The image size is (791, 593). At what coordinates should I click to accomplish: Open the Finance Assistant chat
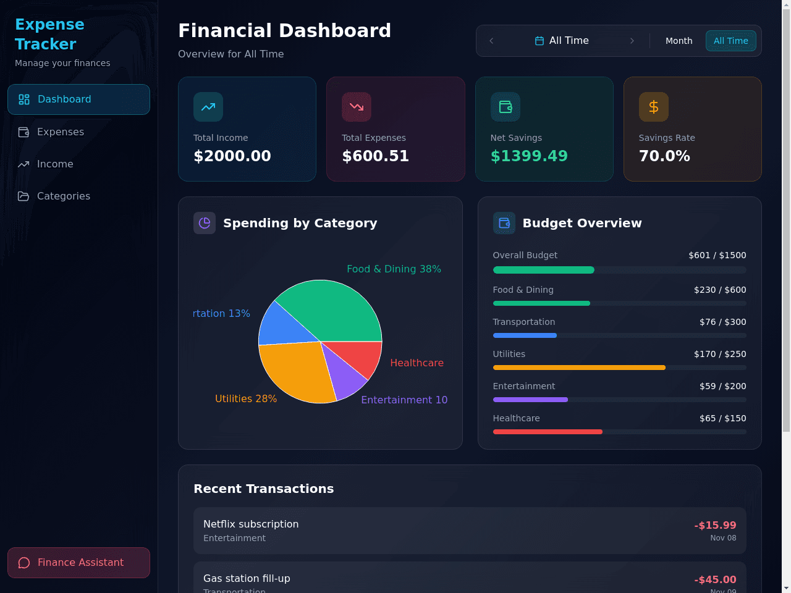coord(78,563)
